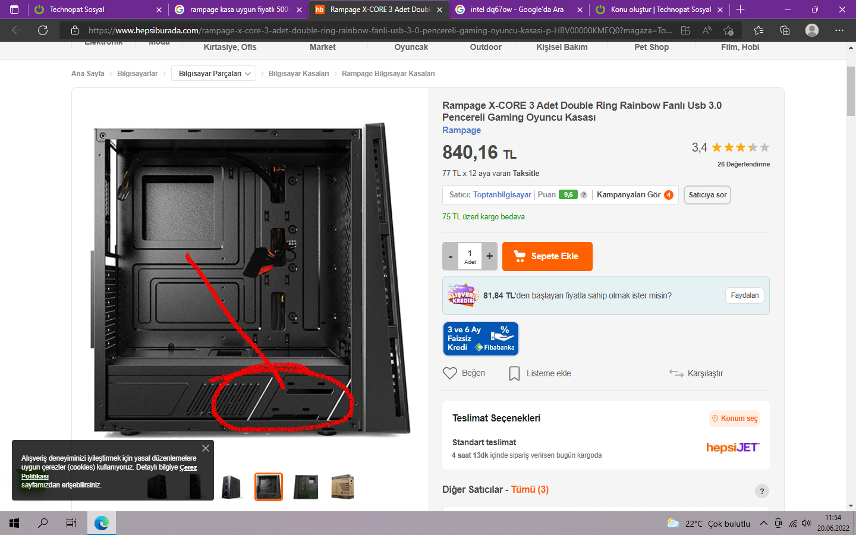
Task: Open the Kırtasiye, Ofis category
Action: click(230, 47)
